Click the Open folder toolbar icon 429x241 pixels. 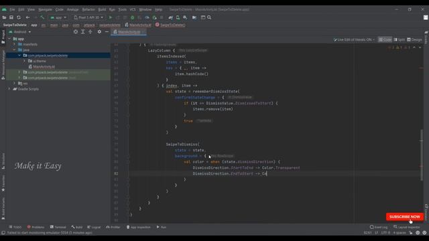point(4,17)
